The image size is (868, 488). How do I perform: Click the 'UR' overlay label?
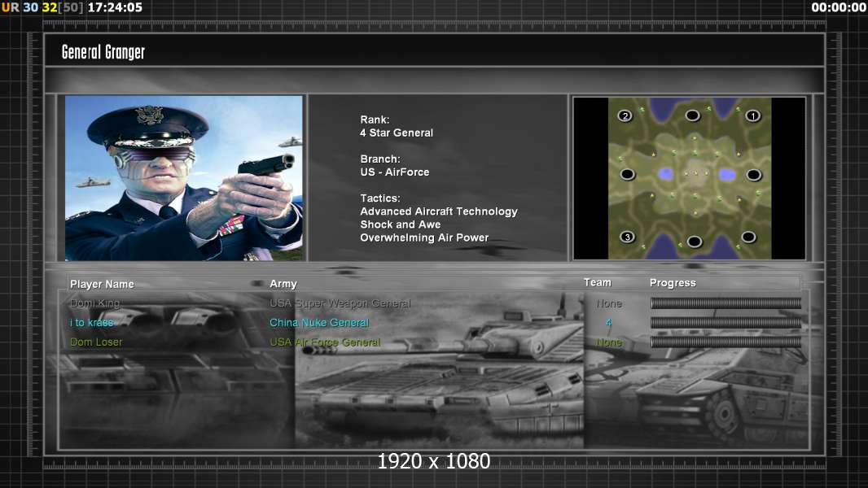pyautogui.click(x=10, y=7)
